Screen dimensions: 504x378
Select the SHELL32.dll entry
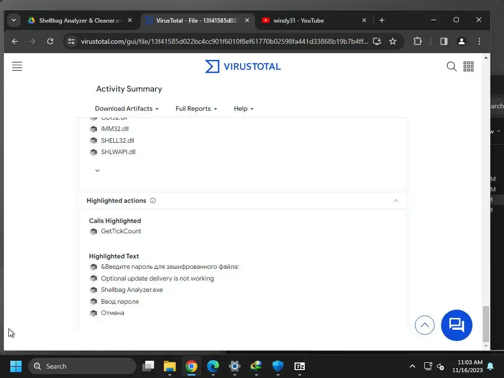117,140
